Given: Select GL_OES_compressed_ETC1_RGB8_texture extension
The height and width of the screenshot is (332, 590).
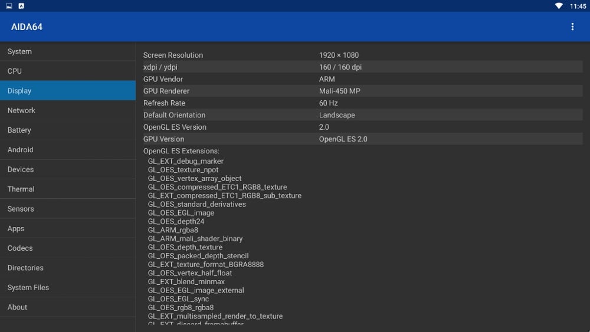Looking at the screenshot, I should pos(217,188).
